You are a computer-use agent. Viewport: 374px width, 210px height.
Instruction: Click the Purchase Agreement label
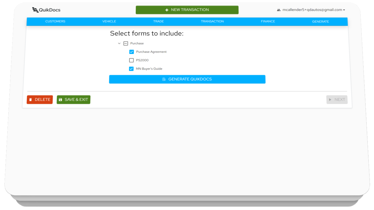151,52
